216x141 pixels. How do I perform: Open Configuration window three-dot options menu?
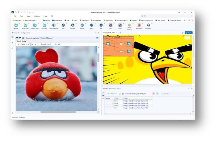pyautogui.click(x=95, y=33)
